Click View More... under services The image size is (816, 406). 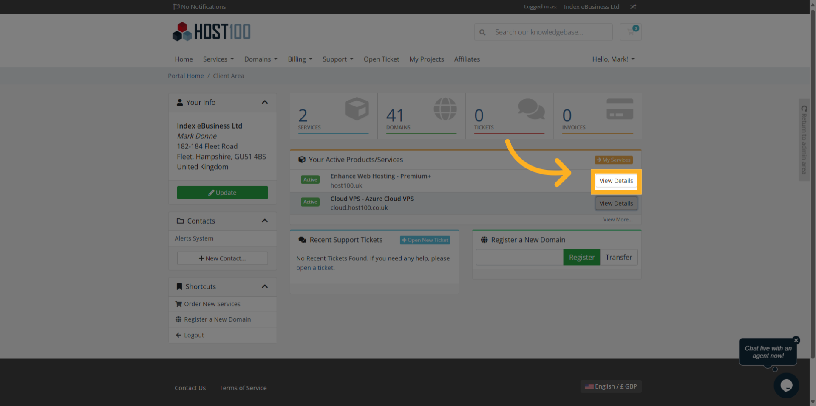coord(618,219)
